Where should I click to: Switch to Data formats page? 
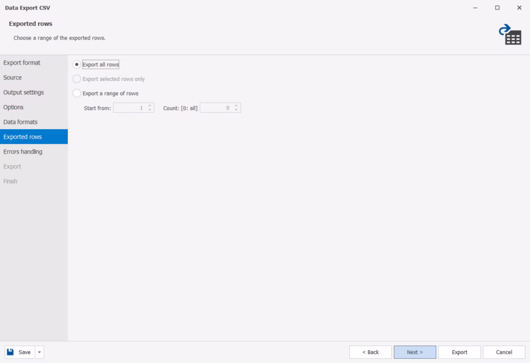click(x=34, y=122)
